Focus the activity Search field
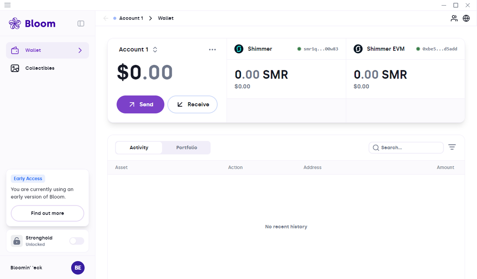The height and width of the screenshot is (279, 477). 406,148
